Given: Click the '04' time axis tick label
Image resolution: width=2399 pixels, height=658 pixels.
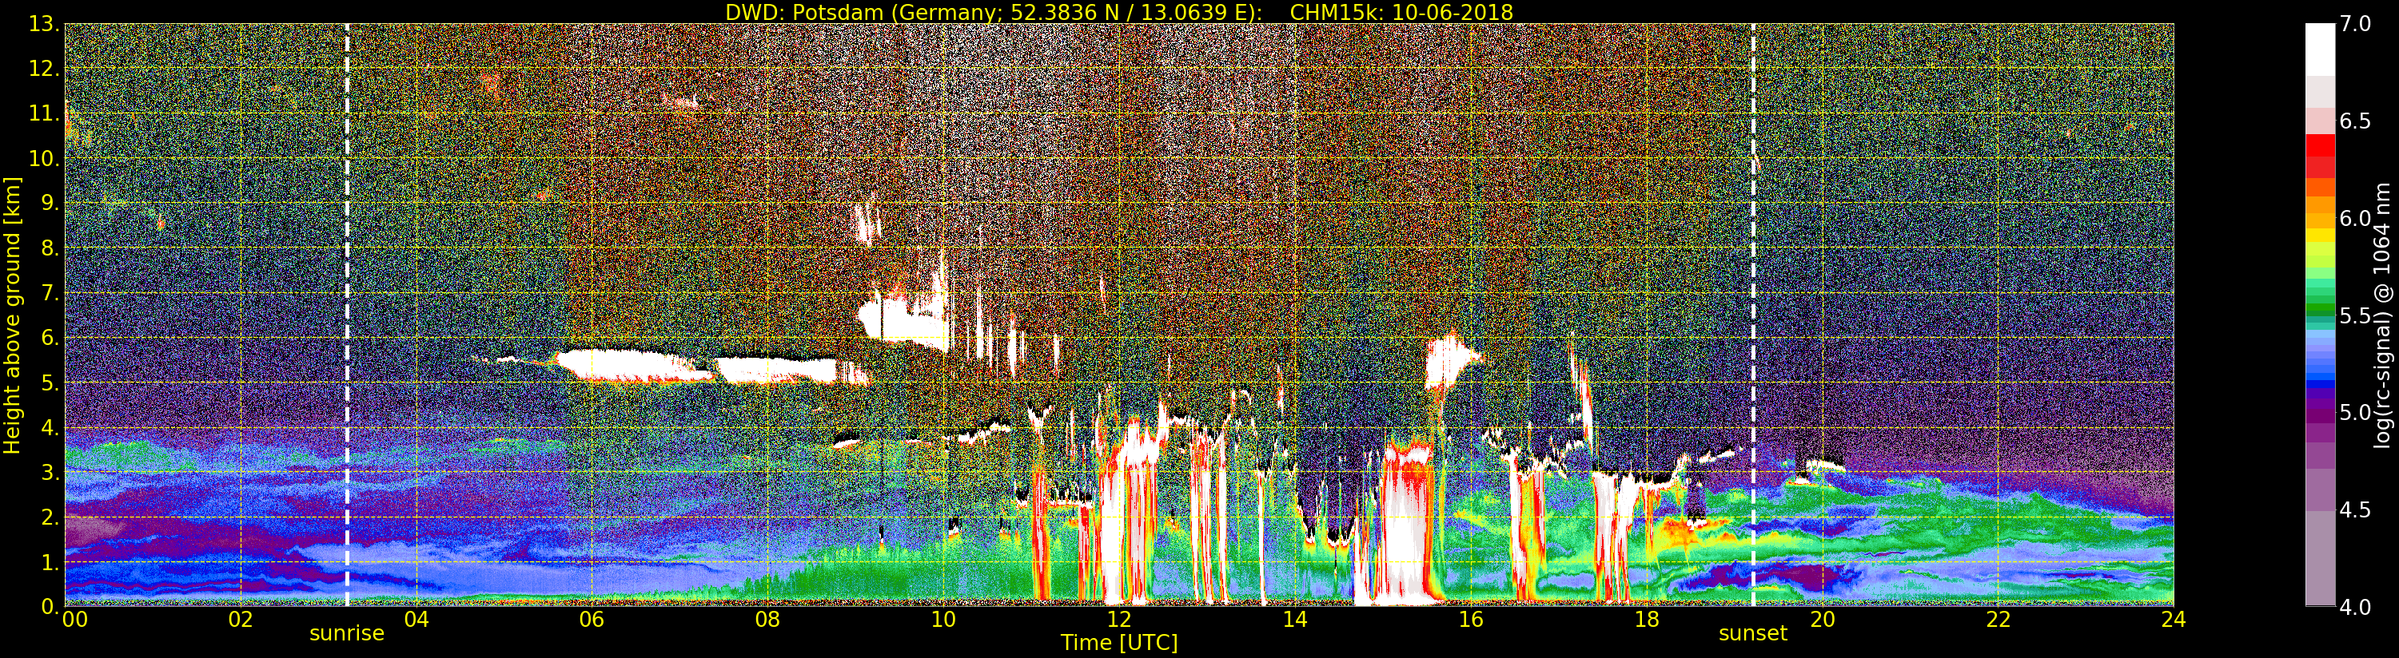Looking at the screenshot, I should point(416,620).
